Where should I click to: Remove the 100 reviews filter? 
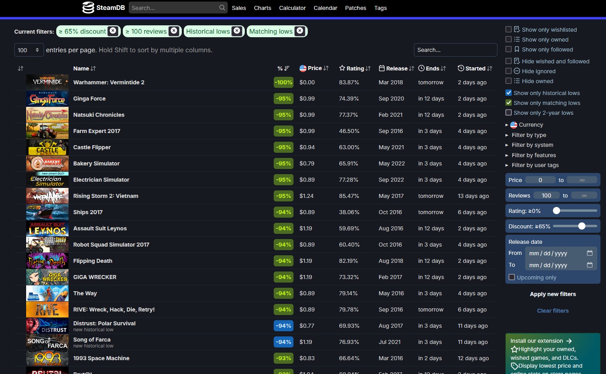point(173,31)
